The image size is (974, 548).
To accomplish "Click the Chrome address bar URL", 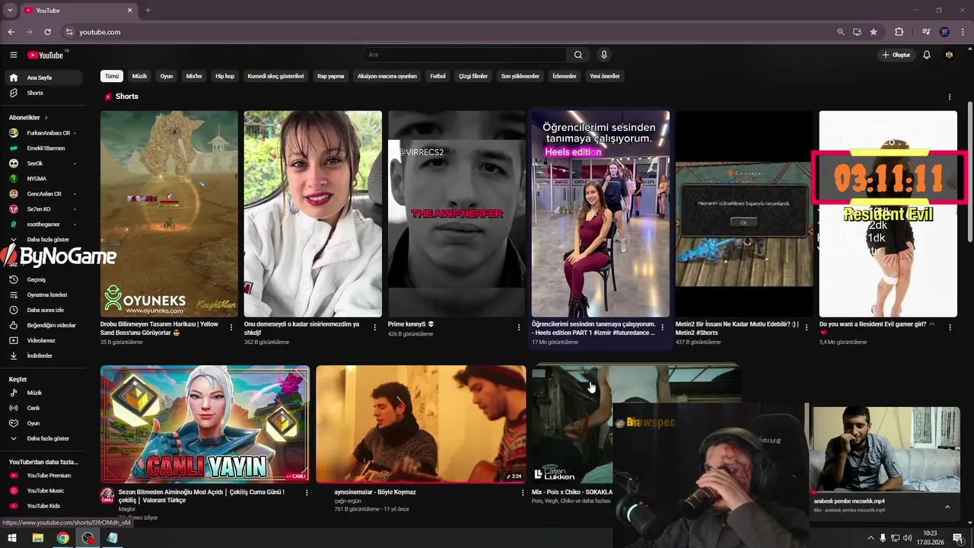I will point(100,32).
